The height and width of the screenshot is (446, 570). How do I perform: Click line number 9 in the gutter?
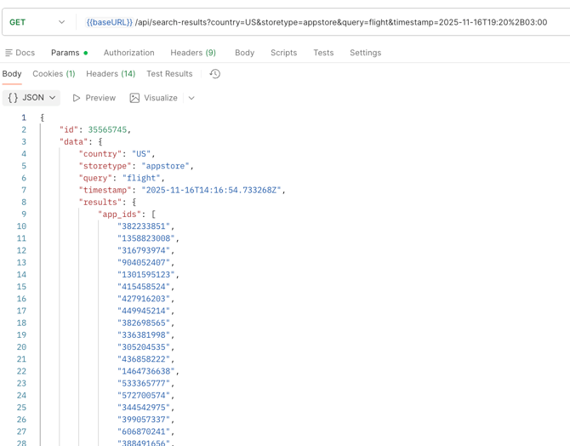23,214
